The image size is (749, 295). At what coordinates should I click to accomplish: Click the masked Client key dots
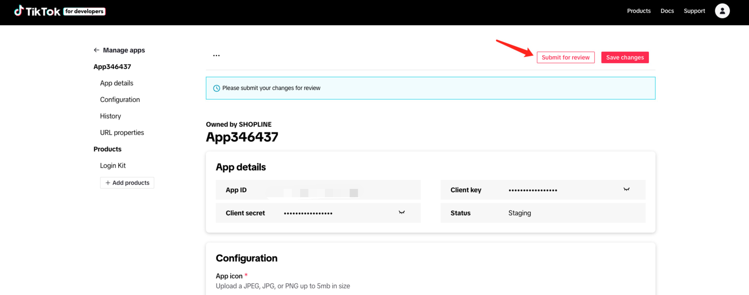533,190
